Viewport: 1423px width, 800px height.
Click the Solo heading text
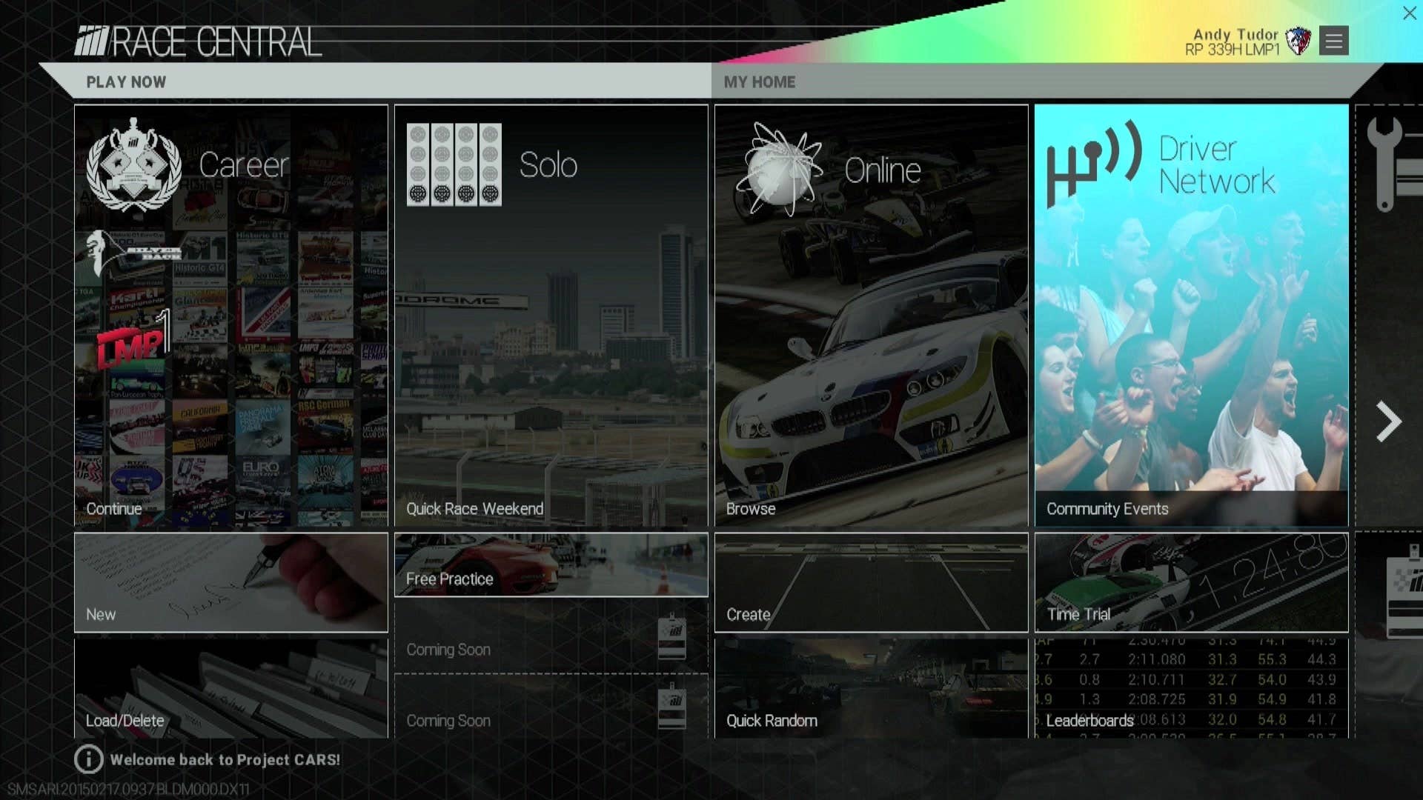tap(548, 164)
